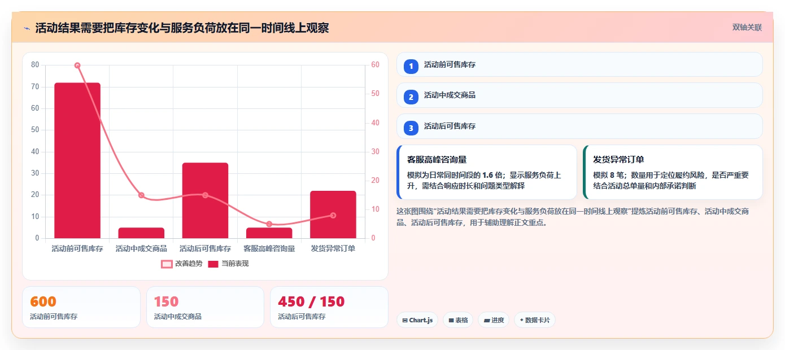Toggle the 改善趋势 legend item
The height and width of the screenshot is (350, 785).
[x=182, y=264]
